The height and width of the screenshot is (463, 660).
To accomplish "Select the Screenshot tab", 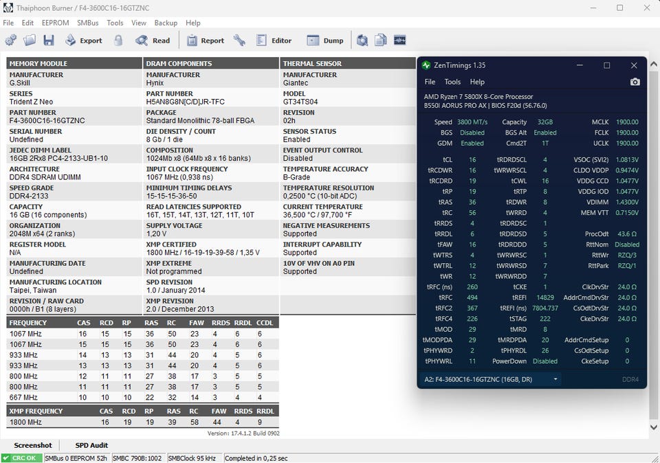I will point(33,445).
